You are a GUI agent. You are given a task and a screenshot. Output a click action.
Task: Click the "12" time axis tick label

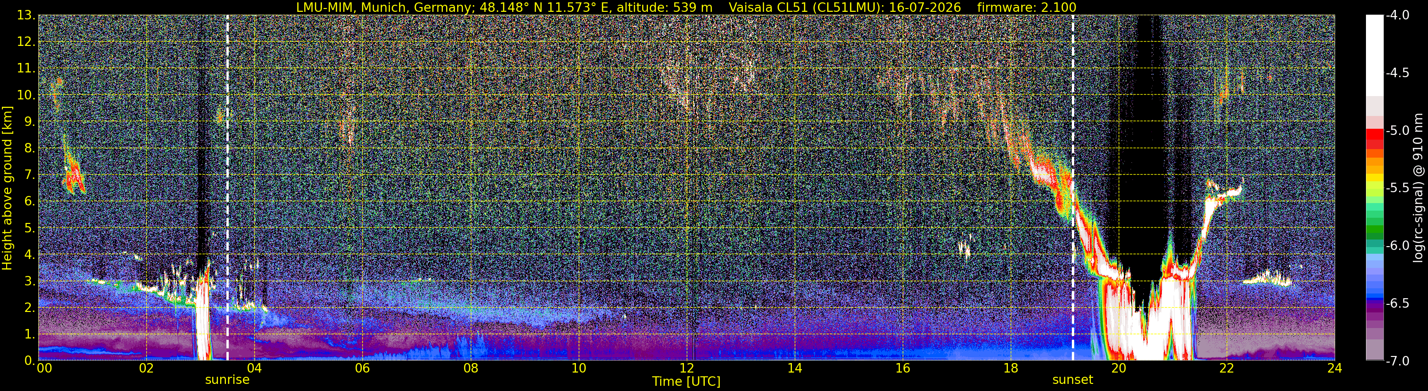(x=686, y=369)
